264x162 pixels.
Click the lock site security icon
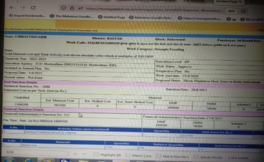click(x=72, y=8)
